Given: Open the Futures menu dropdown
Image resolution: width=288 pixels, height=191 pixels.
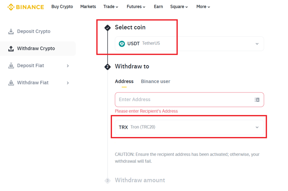Looking at the screenshot, I should [x=136, y=6].
